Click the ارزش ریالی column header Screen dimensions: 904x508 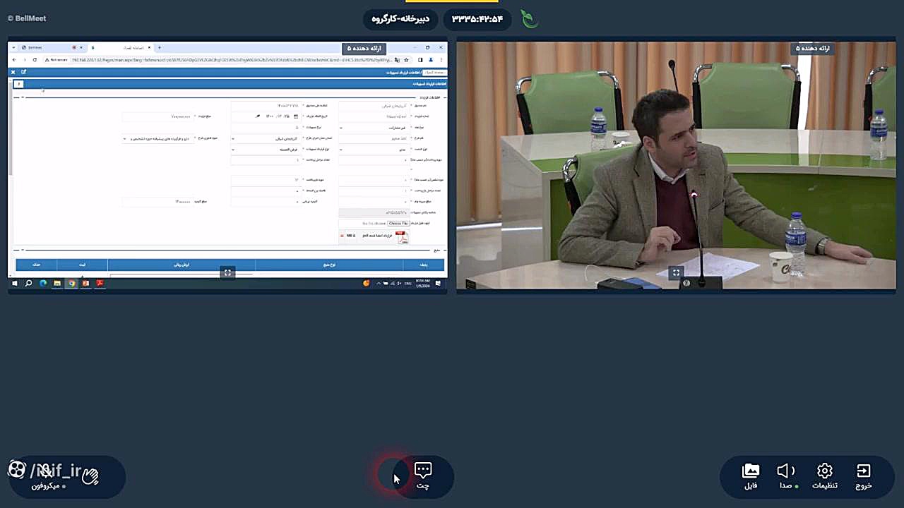click(x=182, y=265)
